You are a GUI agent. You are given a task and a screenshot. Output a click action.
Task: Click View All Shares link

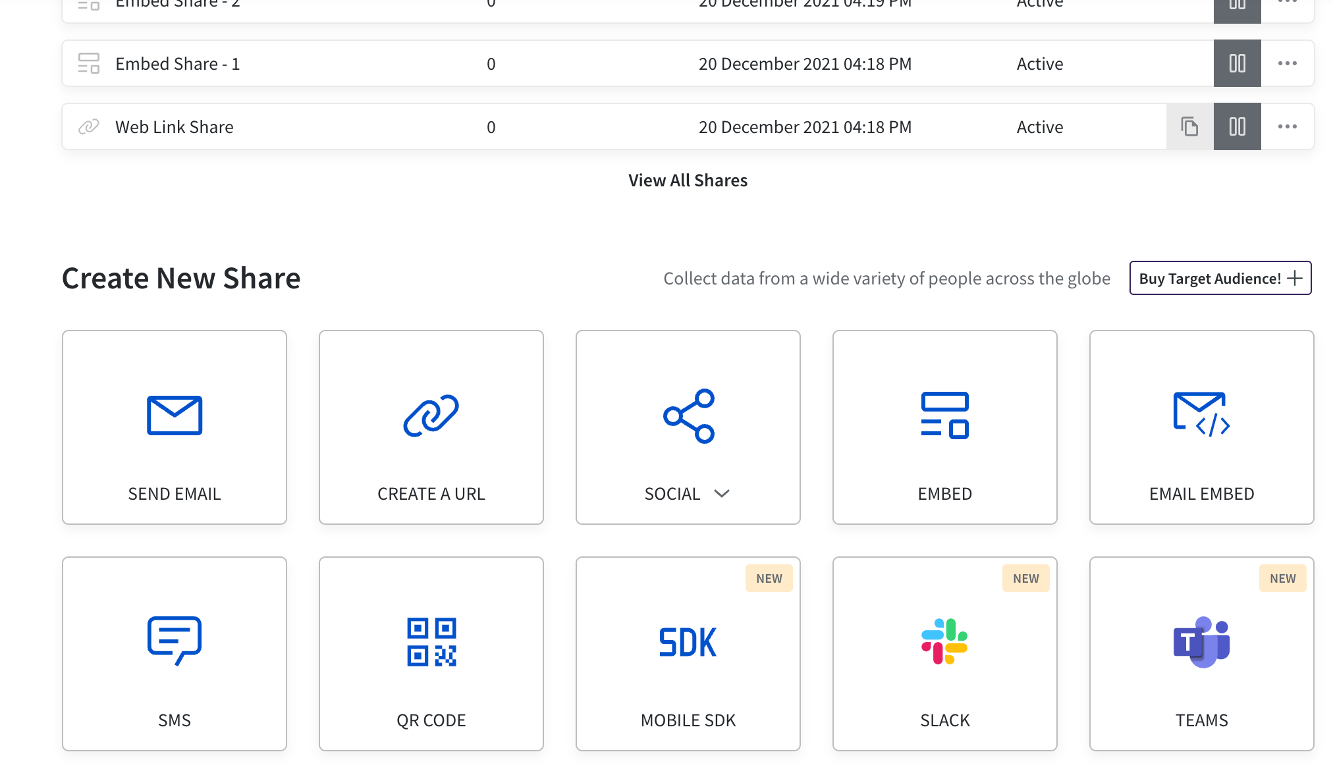tap(688, 180)
